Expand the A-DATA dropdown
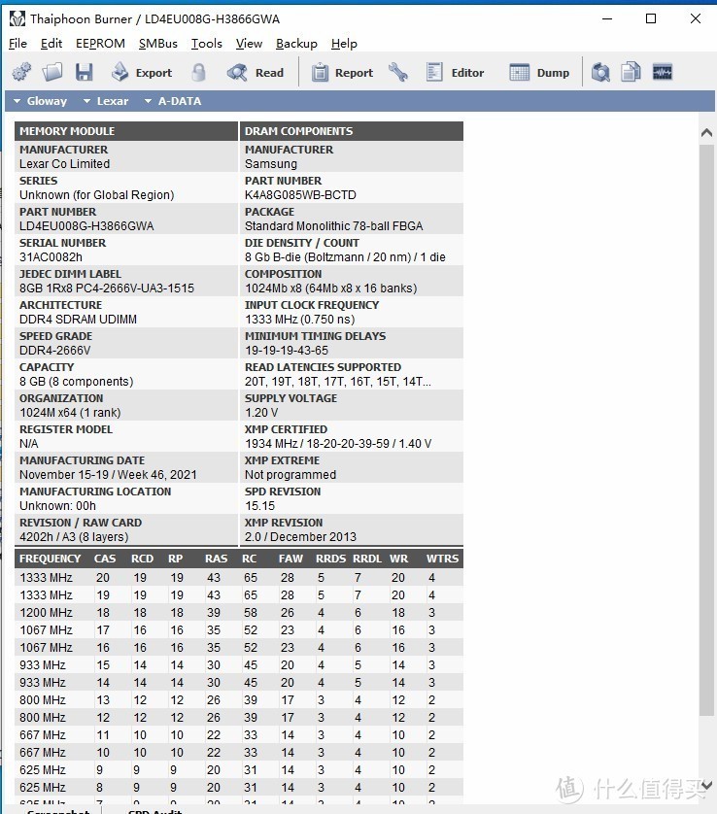717x814 pixels. [x=173, y=101]
